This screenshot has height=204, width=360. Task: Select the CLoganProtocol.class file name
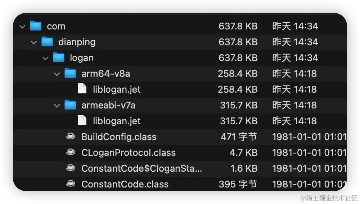tap(129, 152)
